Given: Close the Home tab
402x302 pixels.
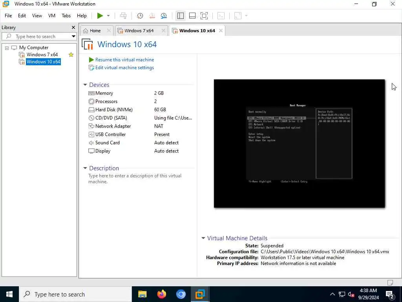Looking at the screenshot, I should [x=109, y=31].
